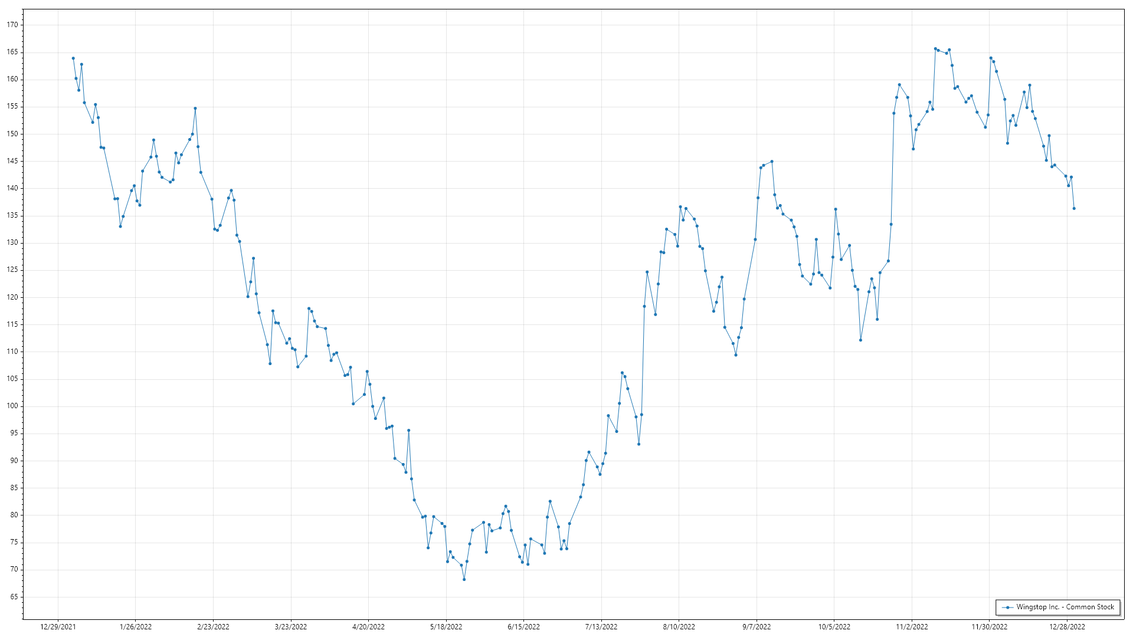Select the 10/5/2022 date label
The width and height of the screenshot is (1133, 637).
click(834, 626)
